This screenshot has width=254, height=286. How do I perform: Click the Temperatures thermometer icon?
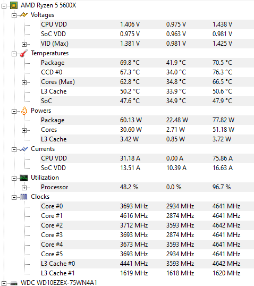[x=24, y=53]
